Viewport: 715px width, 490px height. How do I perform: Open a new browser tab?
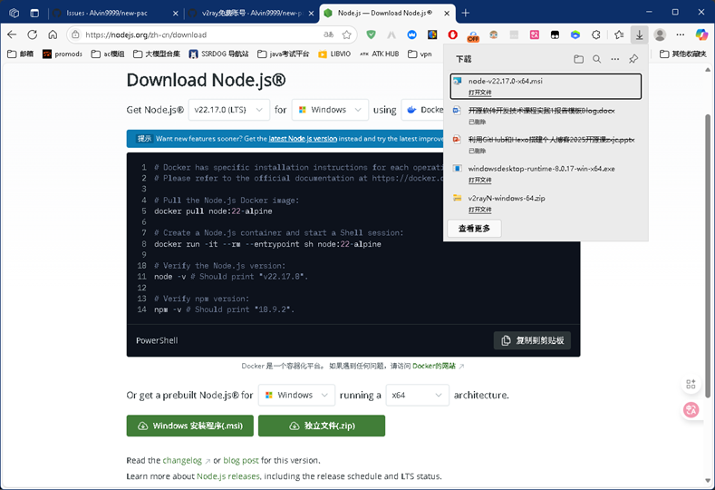coord(465,13)
